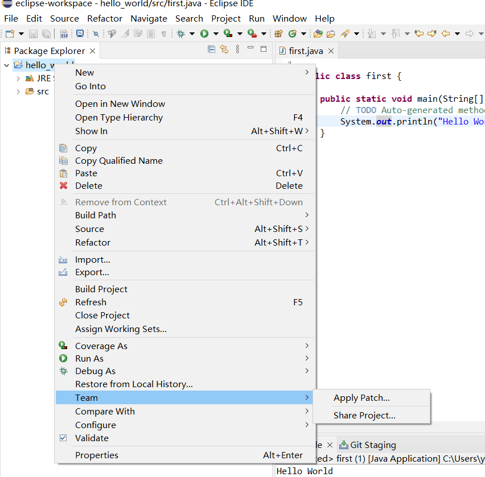
Task: Click Collapse All icon in Package Explorer
Action: tap(212, 49)
